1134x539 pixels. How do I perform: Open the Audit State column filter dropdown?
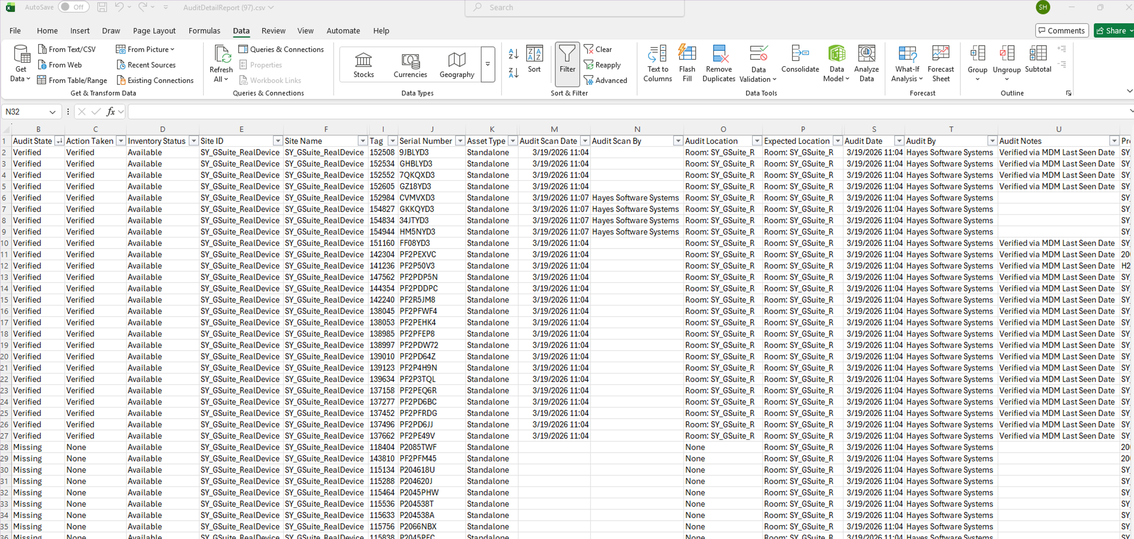coord(59,141)
